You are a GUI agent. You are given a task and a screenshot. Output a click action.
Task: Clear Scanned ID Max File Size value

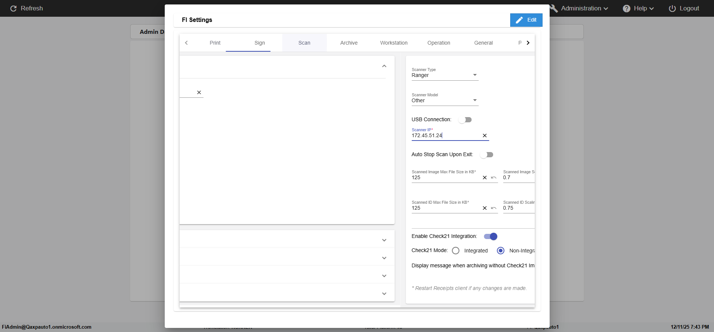485,208
